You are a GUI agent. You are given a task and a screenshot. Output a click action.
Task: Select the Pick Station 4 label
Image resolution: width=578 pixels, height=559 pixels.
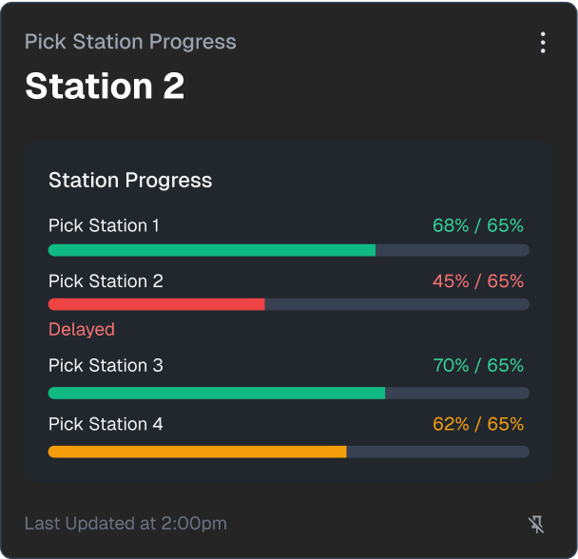[106, 424]
